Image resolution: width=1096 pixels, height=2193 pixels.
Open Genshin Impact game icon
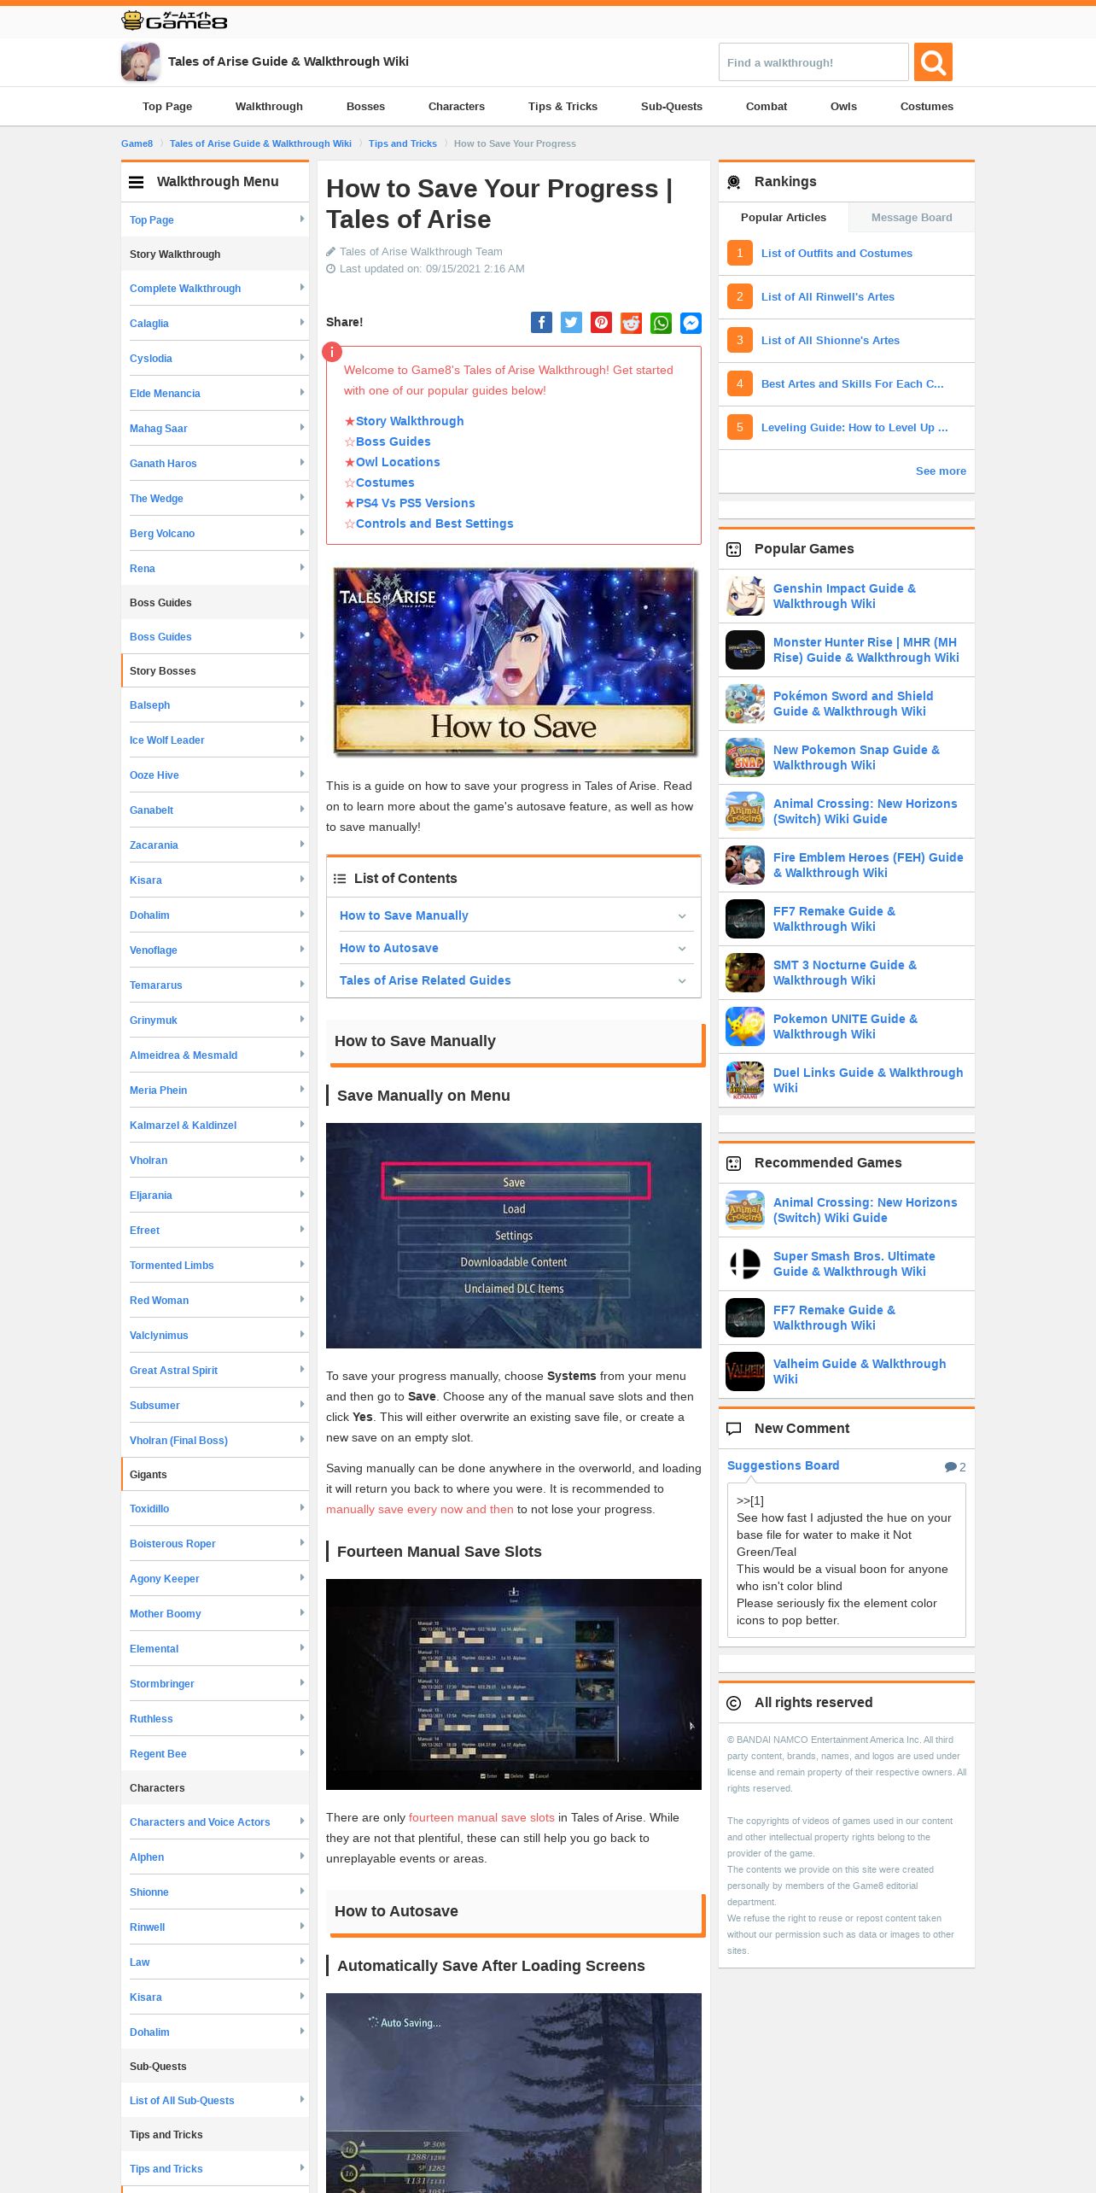coord(745,596)
